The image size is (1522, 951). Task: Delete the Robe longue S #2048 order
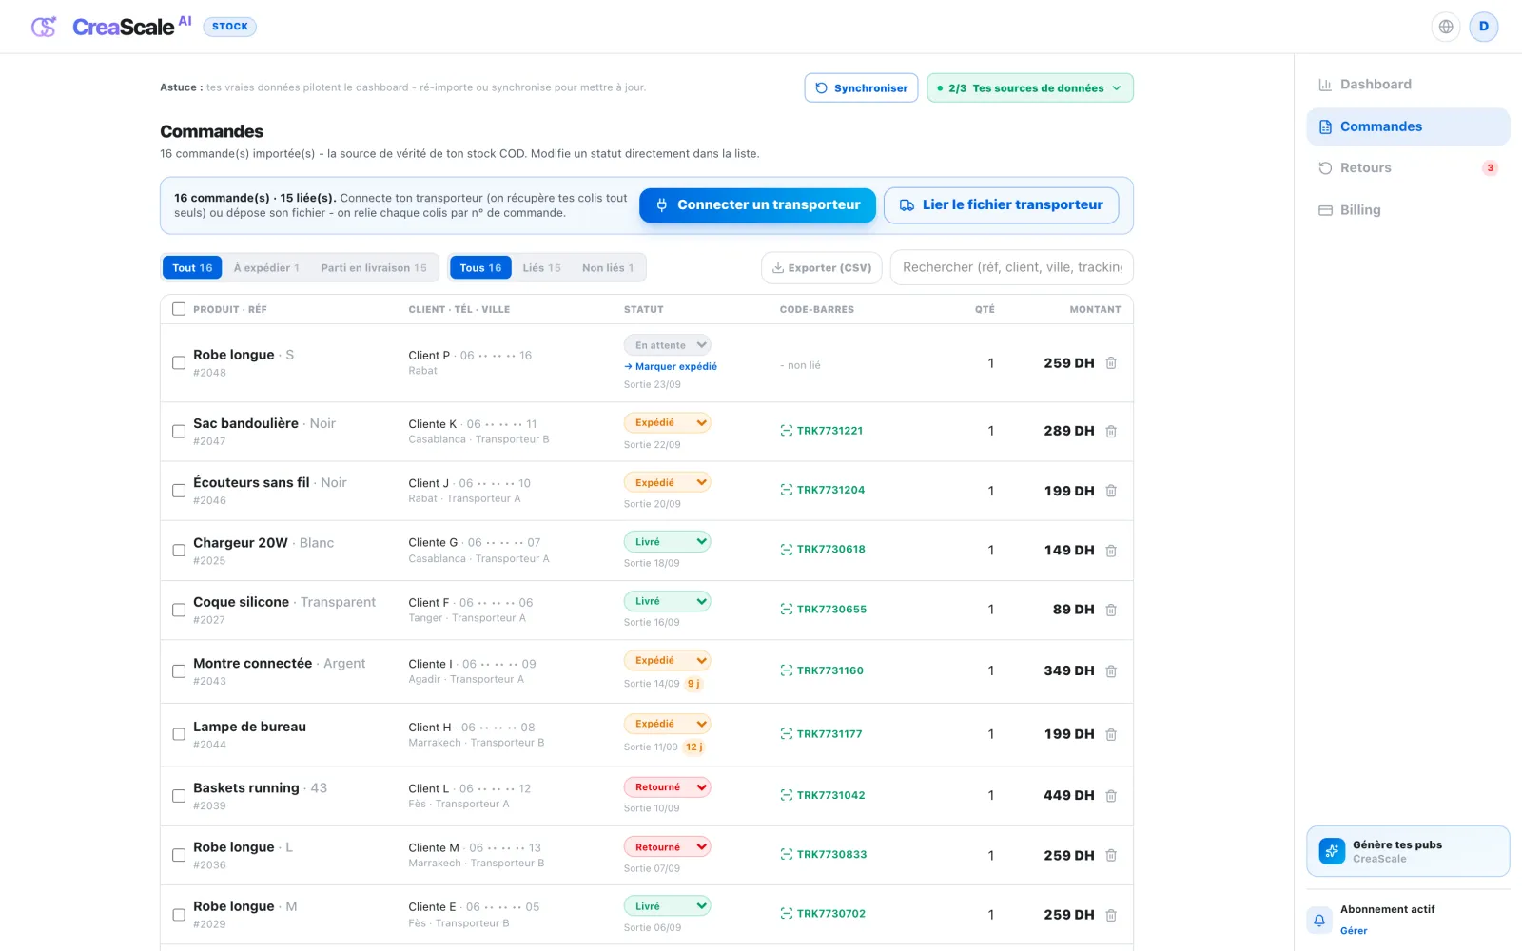tap(1111, 363)
